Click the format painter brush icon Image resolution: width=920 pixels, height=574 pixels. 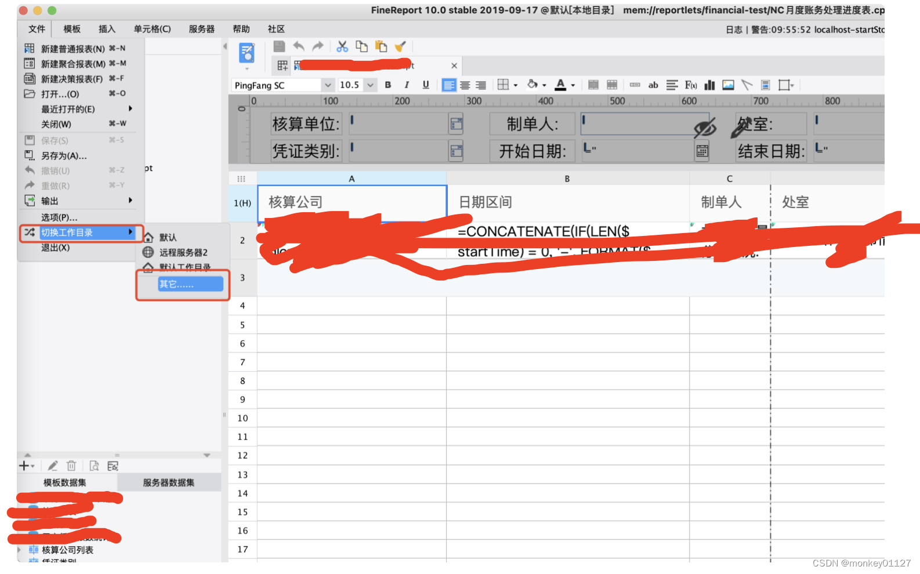400,46
